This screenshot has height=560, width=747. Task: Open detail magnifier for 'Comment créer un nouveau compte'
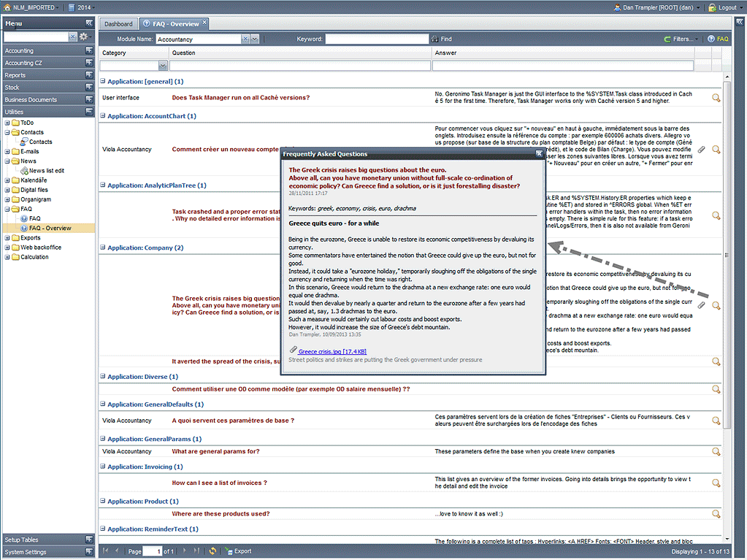[716, 150]
